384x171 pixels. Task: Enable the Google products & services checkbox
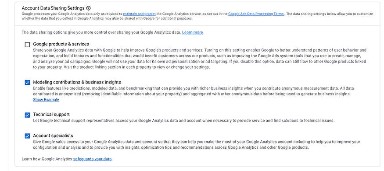(x=27, y=45)
